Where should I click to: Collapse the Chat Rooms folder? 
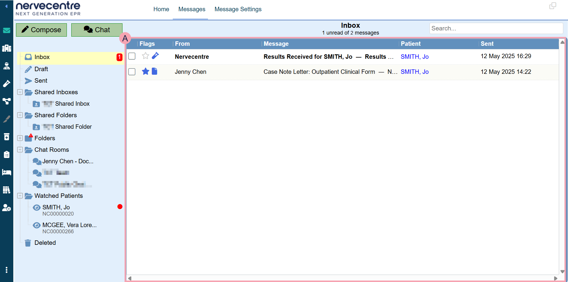click(x=20, y=150)
